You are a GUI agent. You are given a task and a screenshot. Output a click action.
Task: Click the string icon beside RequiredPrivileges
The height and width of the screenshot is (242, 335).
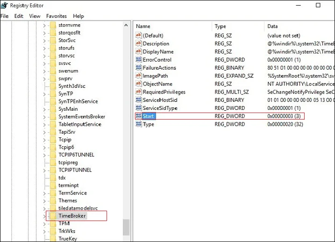pyautogui.click(x=138, y=92)
